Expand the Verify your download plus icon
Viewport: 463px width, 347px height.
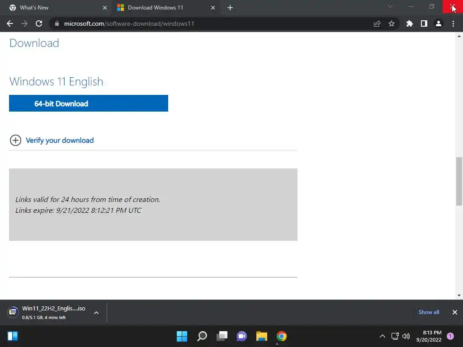click(x=15, y=140)
